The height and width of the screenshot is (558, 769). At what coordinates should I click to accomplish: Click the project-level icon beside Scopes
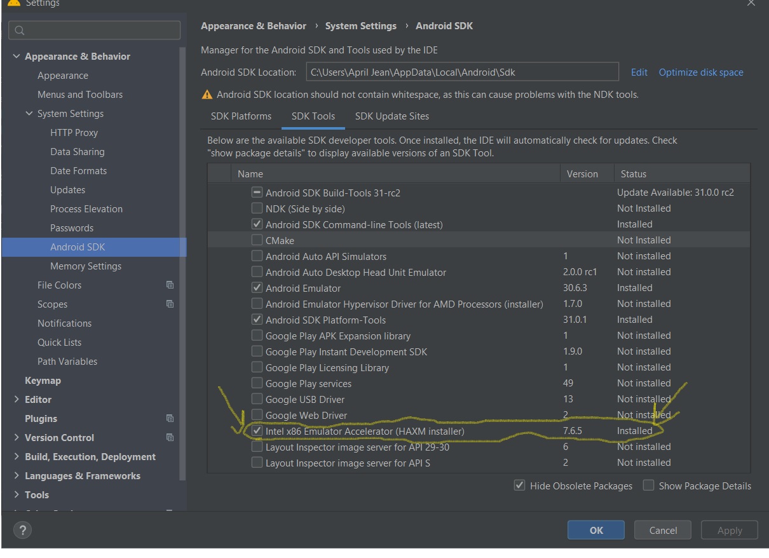point(170,304)
